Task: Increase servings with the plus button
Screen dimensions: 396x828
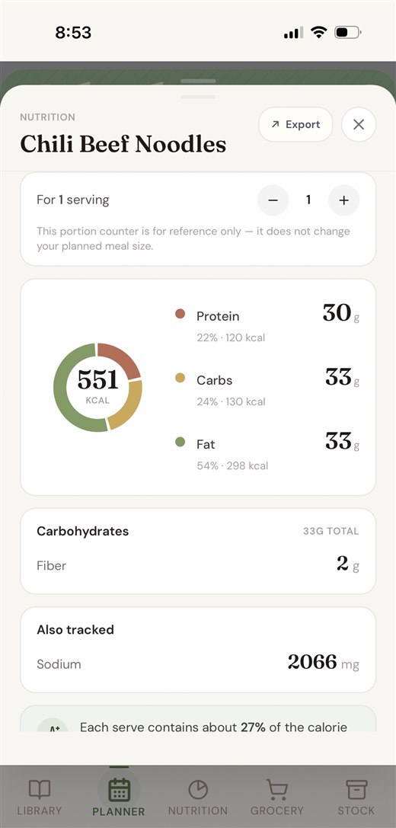Action: point(343,200)
